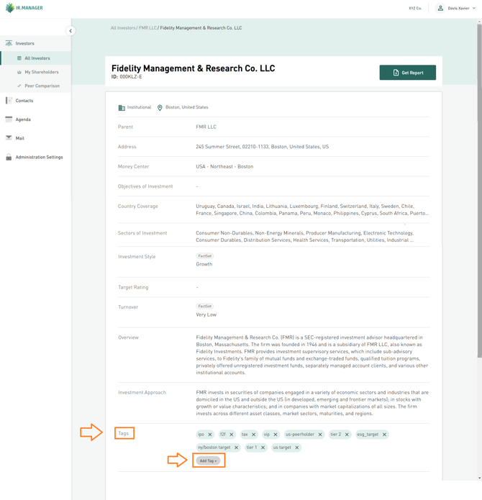Go to All Investors breadcrumb
482x500 pixels.
[123, 28]
